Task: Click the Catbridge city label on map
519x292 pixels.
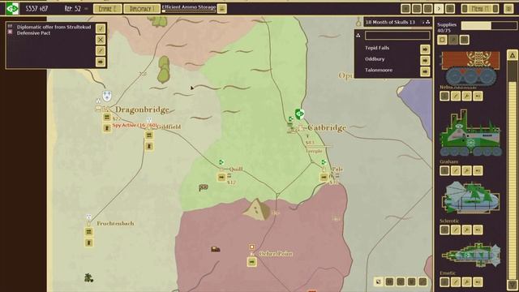Action: click(327, 127)
